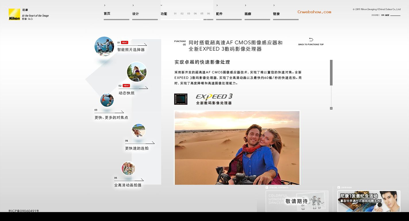Click the 实现卓越的快速影像处理 heading
This screenshot has height=221, width=409.
[202, 62]
